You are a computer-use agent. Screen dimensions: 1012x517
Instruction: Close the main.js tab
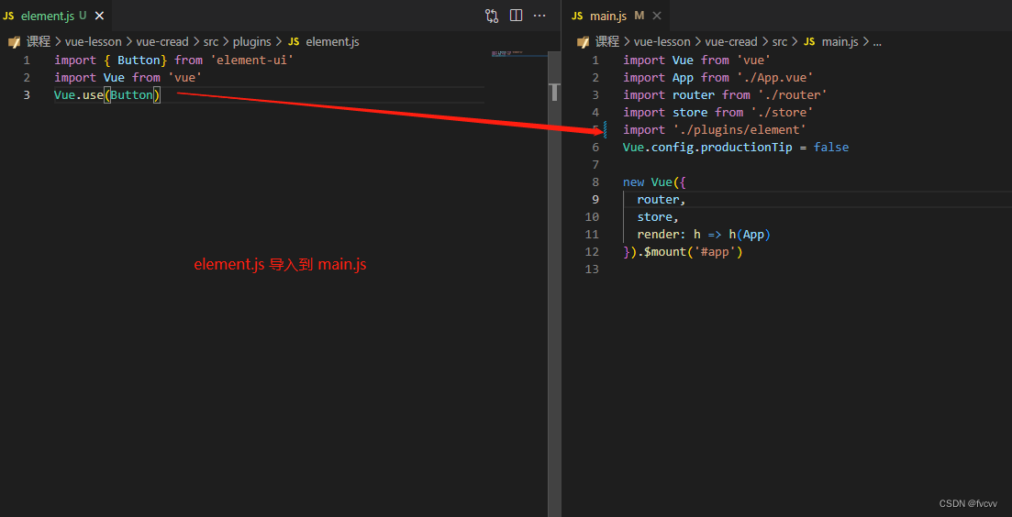click(657, 16)
